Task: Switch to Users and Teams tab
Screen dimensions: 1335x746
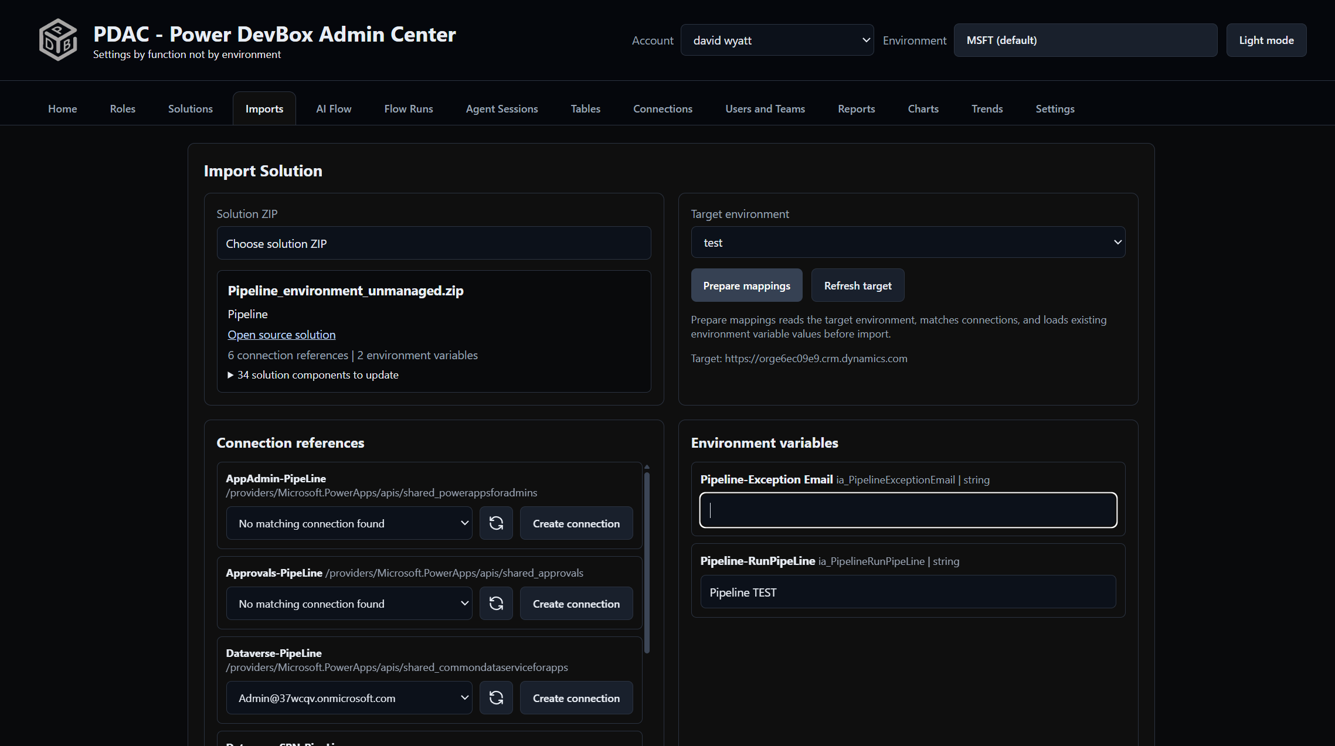Action: [765, 108]
